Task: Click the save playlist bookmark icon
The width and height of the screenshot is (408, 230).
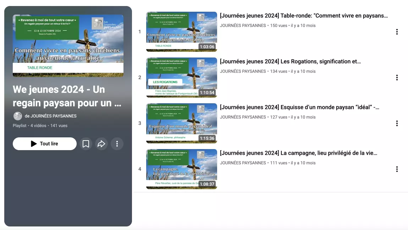Action: coord(86,143)
